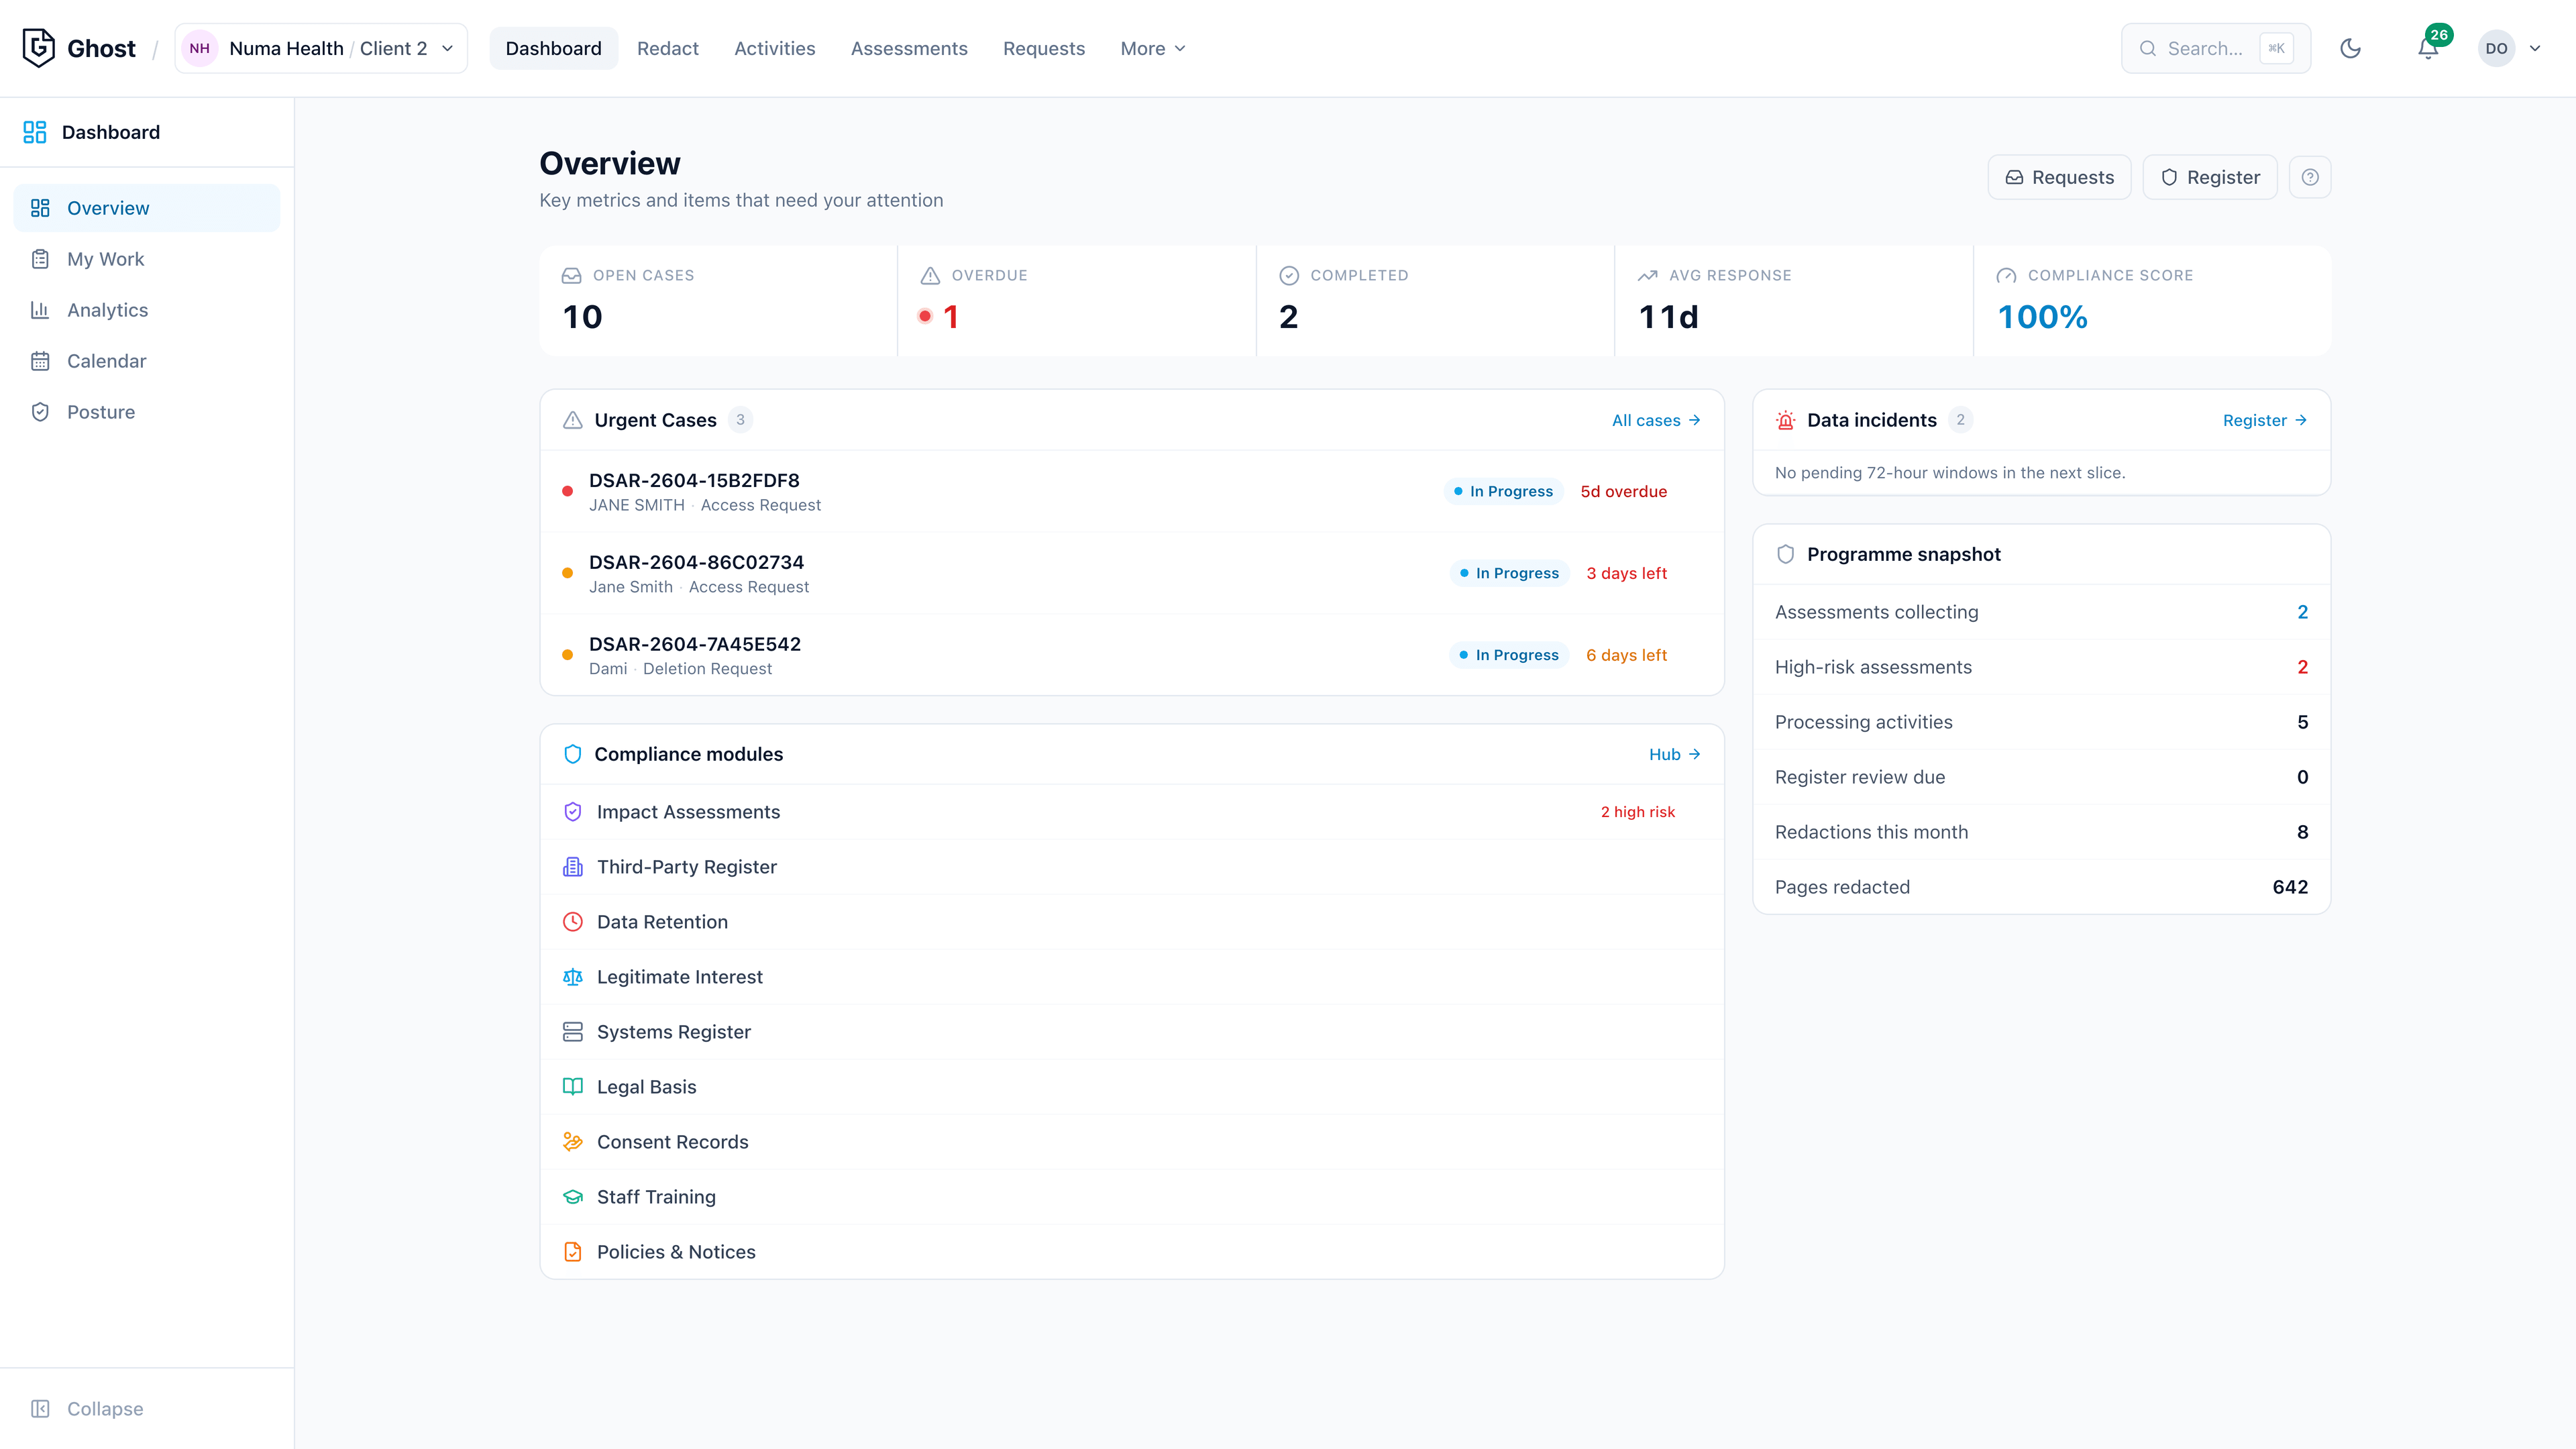Open Calendar icon in sidebar
The image size is (2576, 1449).
click(40, 361)
